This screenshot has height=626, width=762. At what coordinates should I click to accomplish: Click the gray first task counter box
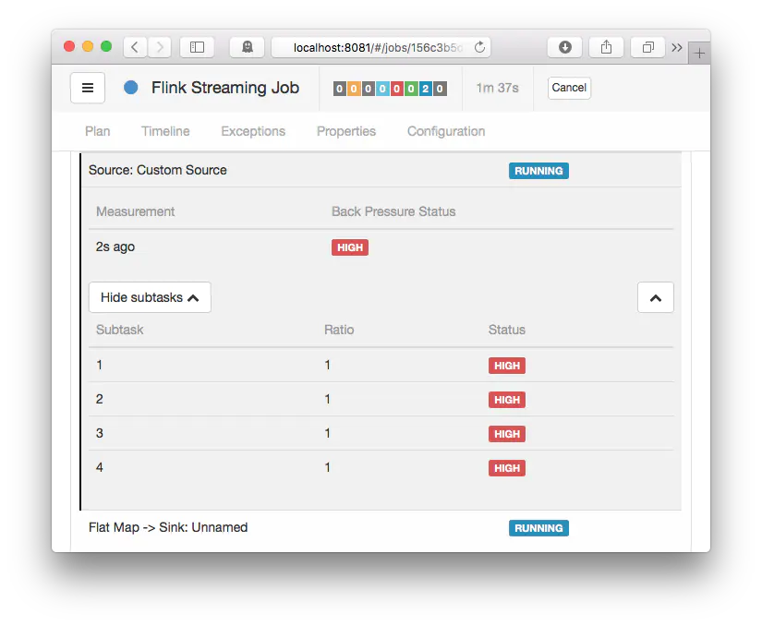[x=340, y=89]
